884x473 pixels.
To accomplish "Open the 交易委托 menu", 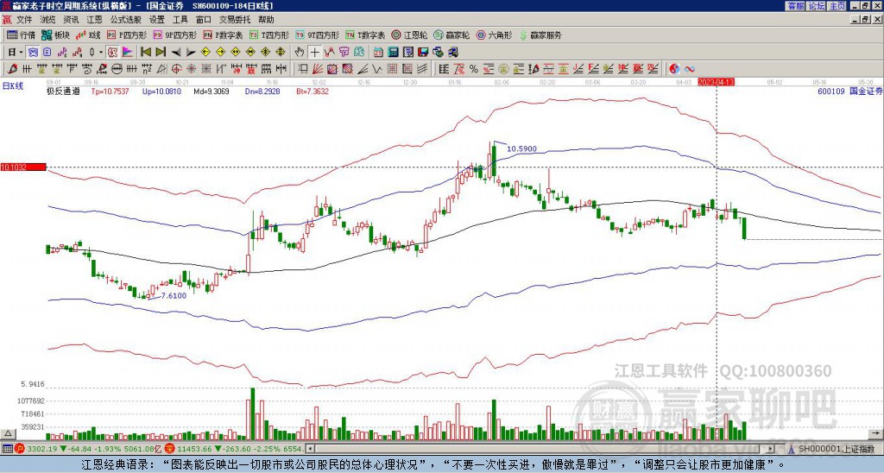I will [235, 20].
